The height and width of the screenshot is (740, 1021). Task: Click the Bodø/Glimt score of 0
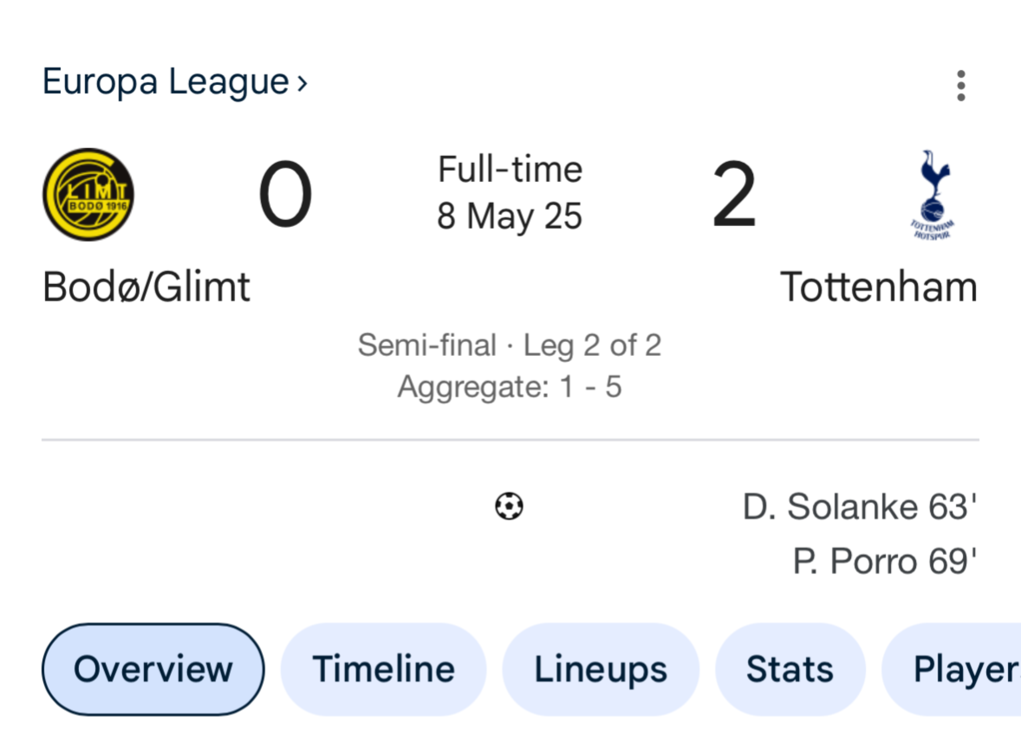(x=285, y=194)
